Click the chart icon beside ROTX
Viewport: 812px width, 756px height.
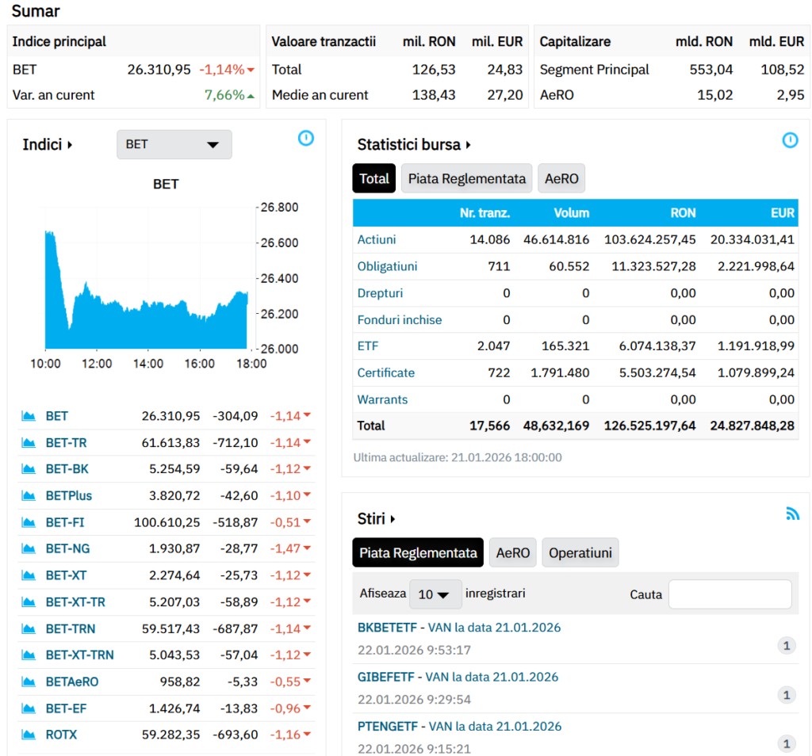[29, 735]
